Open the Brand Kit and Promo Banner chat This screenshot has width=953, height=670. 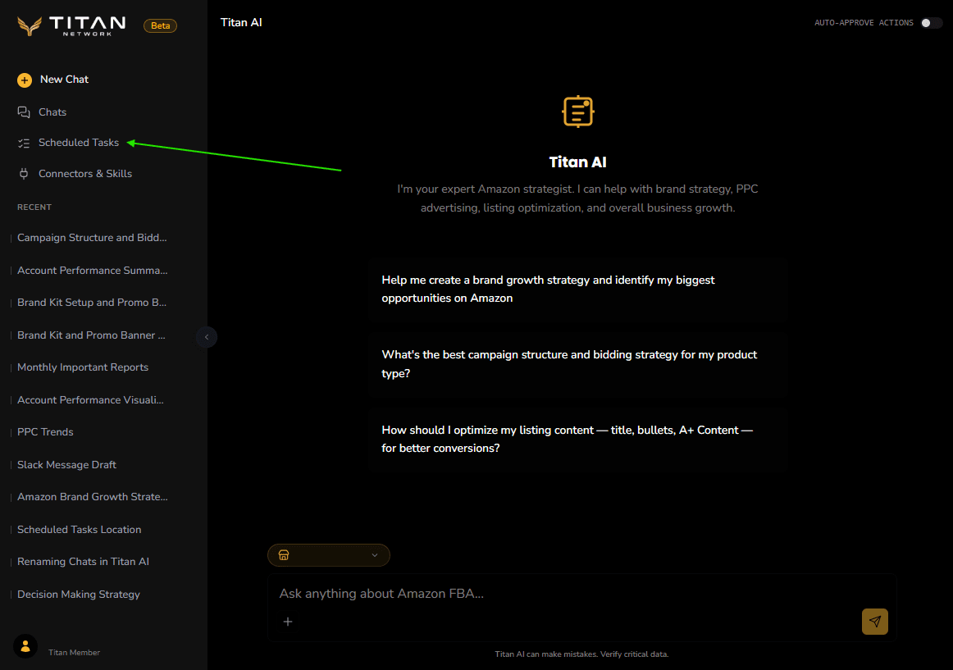pos(91,335)
